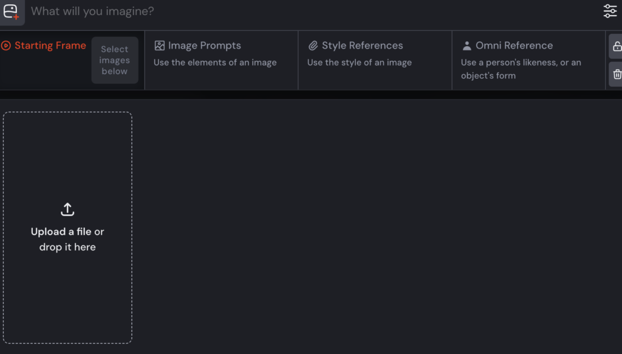
Task: Click the Starting Frame play-circle icon
Action: point(6,46)
